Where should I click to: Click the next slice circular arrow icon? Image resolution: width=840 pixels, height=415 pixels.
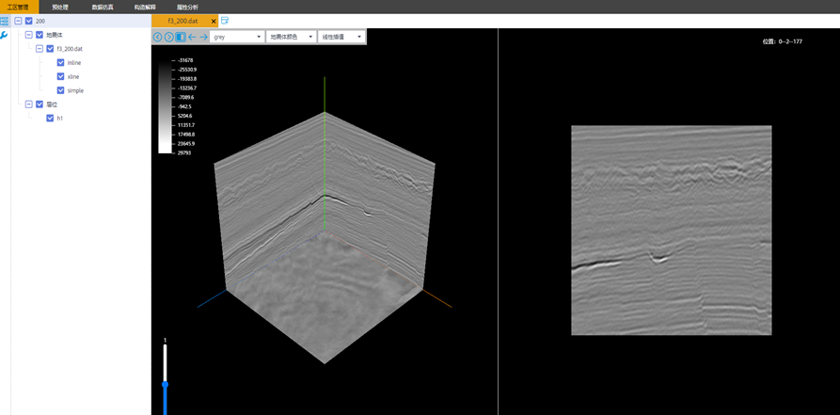(x=168, y=37)
